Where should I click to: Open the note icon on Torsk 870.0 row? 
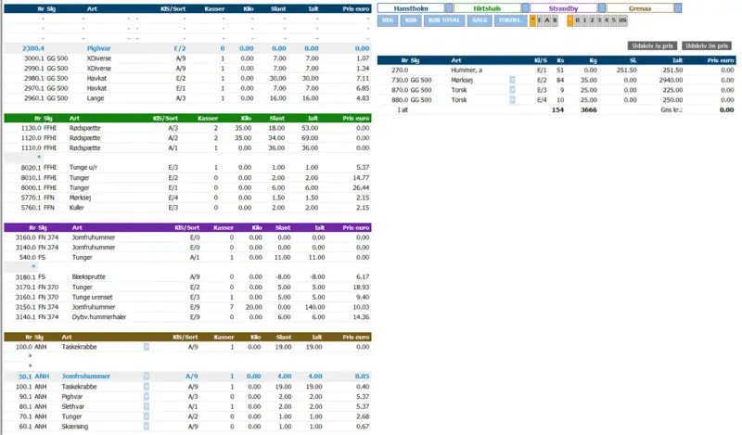(512, 90)
